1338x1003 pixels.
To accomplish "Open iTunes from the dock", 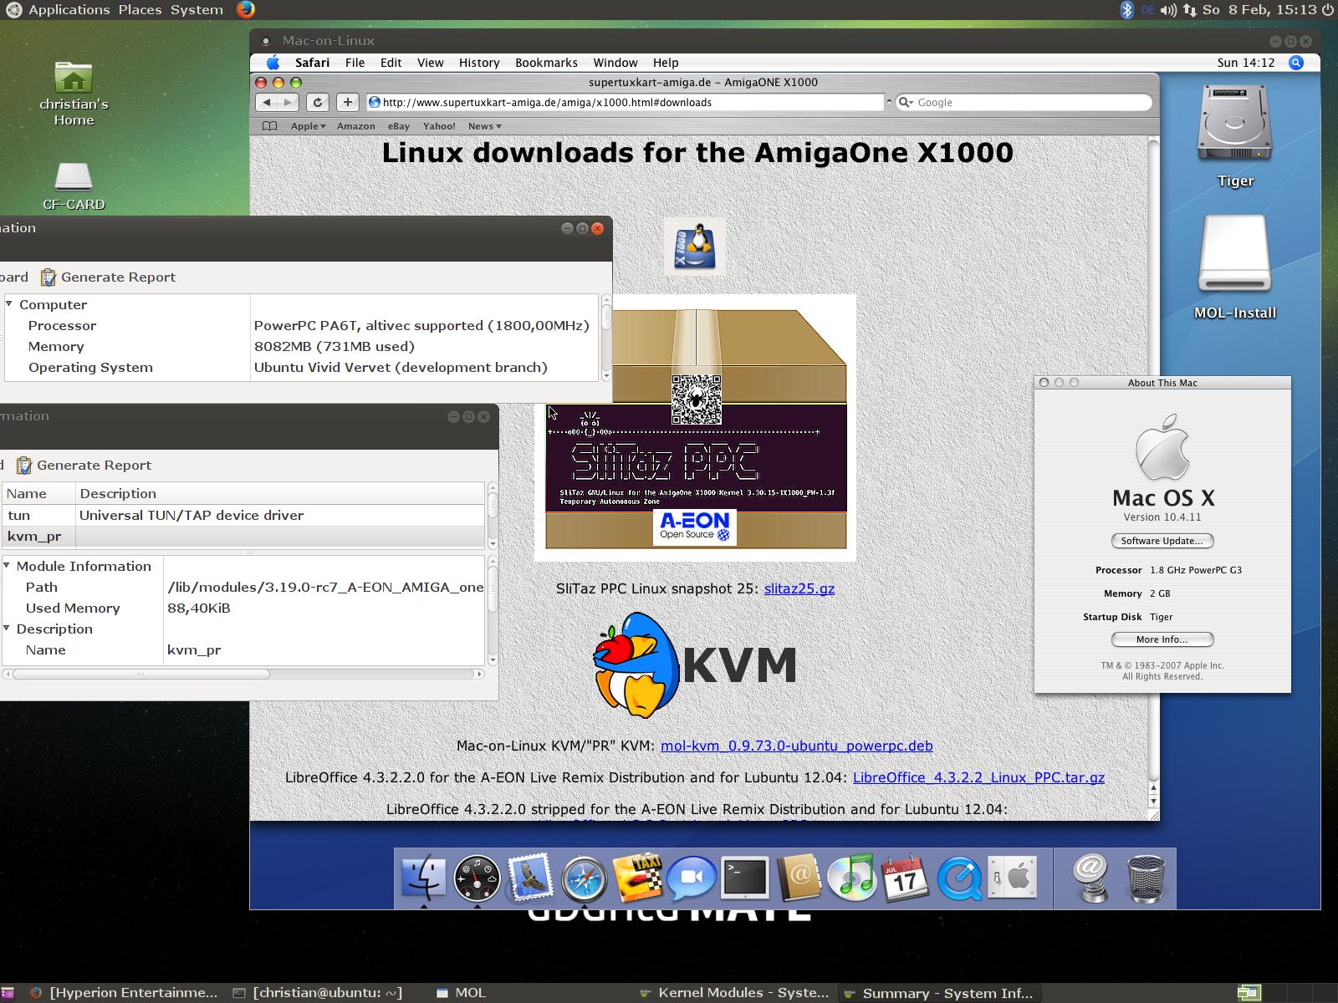I will pyautogui.click(x=851, y=878).
